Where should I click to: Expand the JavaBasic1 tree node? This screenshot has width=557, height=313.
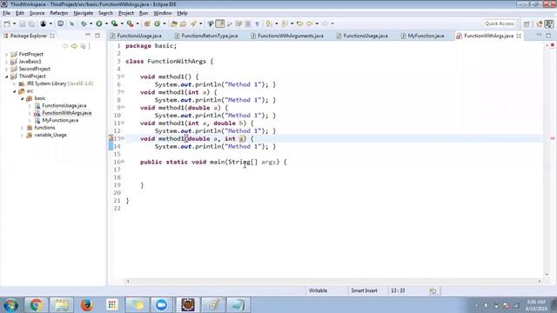point(6,62)
